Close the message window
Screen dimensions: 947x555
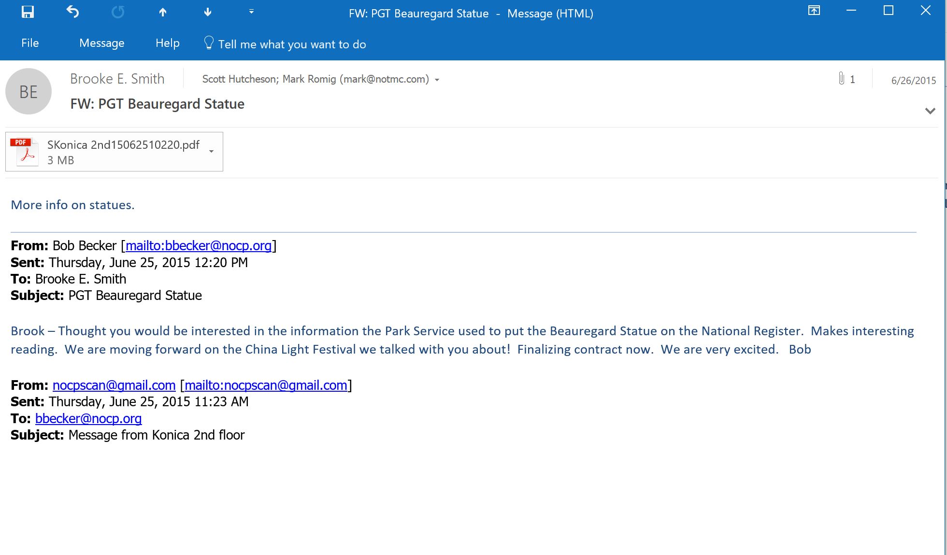tap(925, 11)
